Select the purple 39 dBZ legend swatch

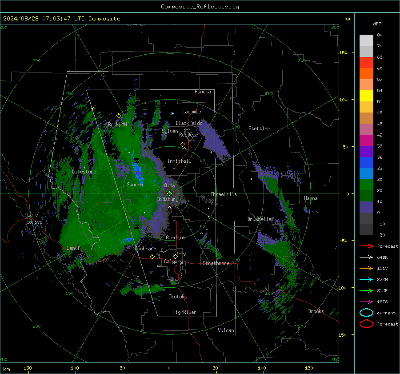366,152
